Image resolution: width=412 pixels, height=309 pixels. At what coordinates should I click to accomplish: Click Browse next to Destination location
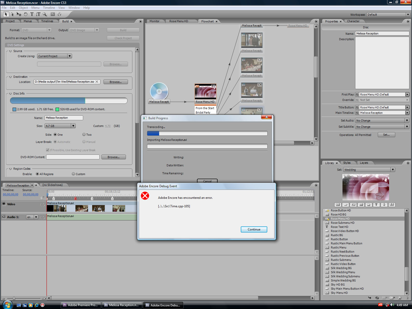115,82
